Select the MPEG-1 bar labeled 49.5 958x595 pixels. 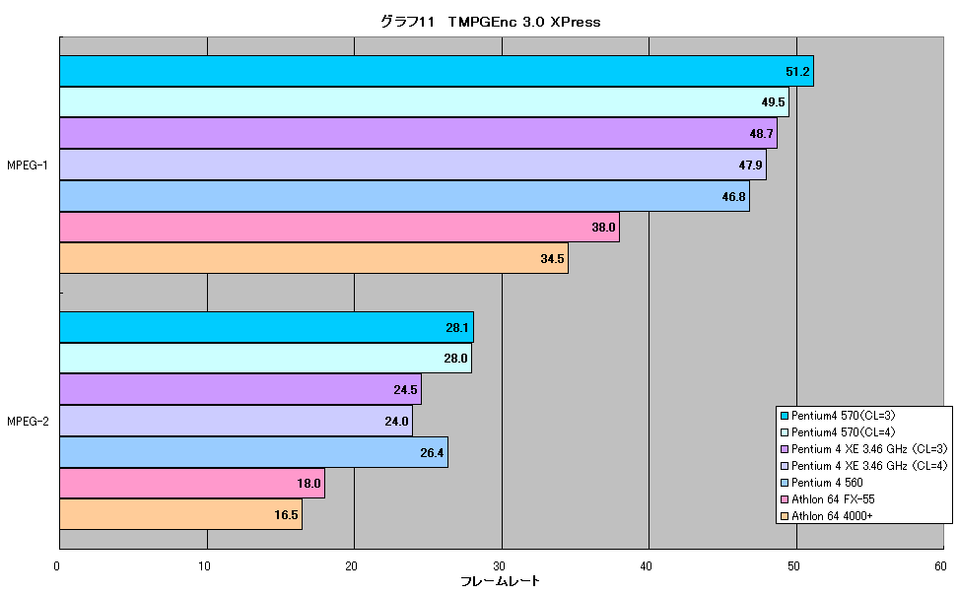pyautogui.click(x=424, y=102)
